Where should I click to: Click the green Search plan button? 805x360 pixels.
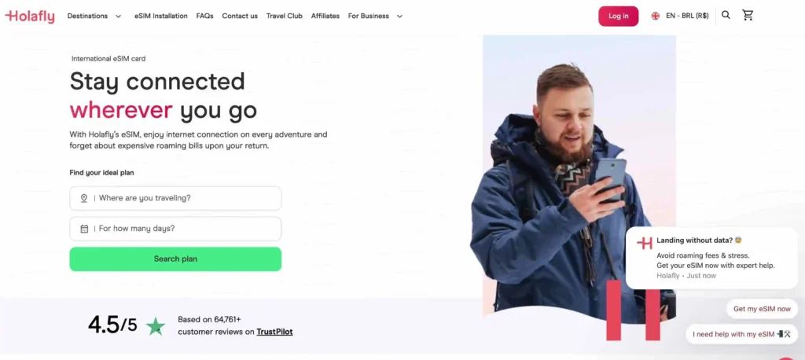click(175, 259)
